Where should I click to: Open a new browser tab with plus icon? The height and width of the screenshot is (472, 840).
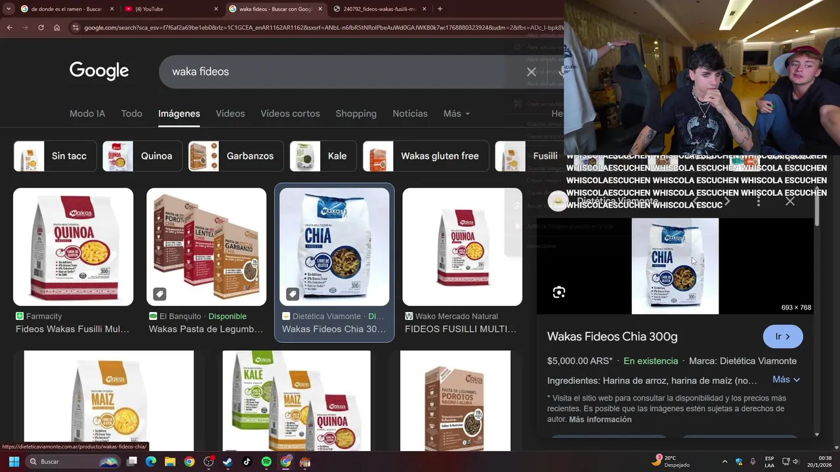[440, 9]
